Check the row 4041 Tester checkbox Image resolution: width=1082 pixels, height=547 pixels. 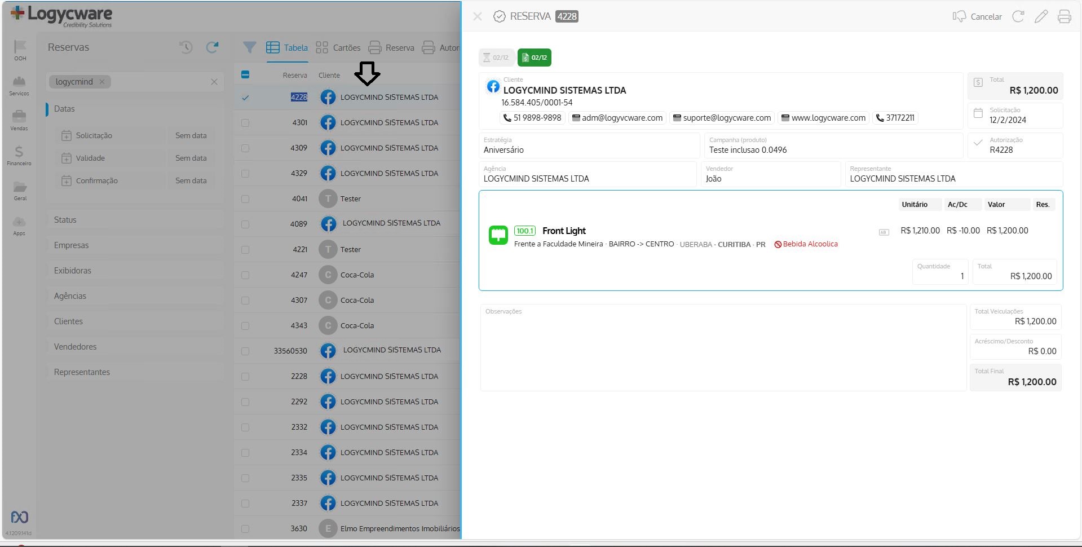click(x=245, y=199)
